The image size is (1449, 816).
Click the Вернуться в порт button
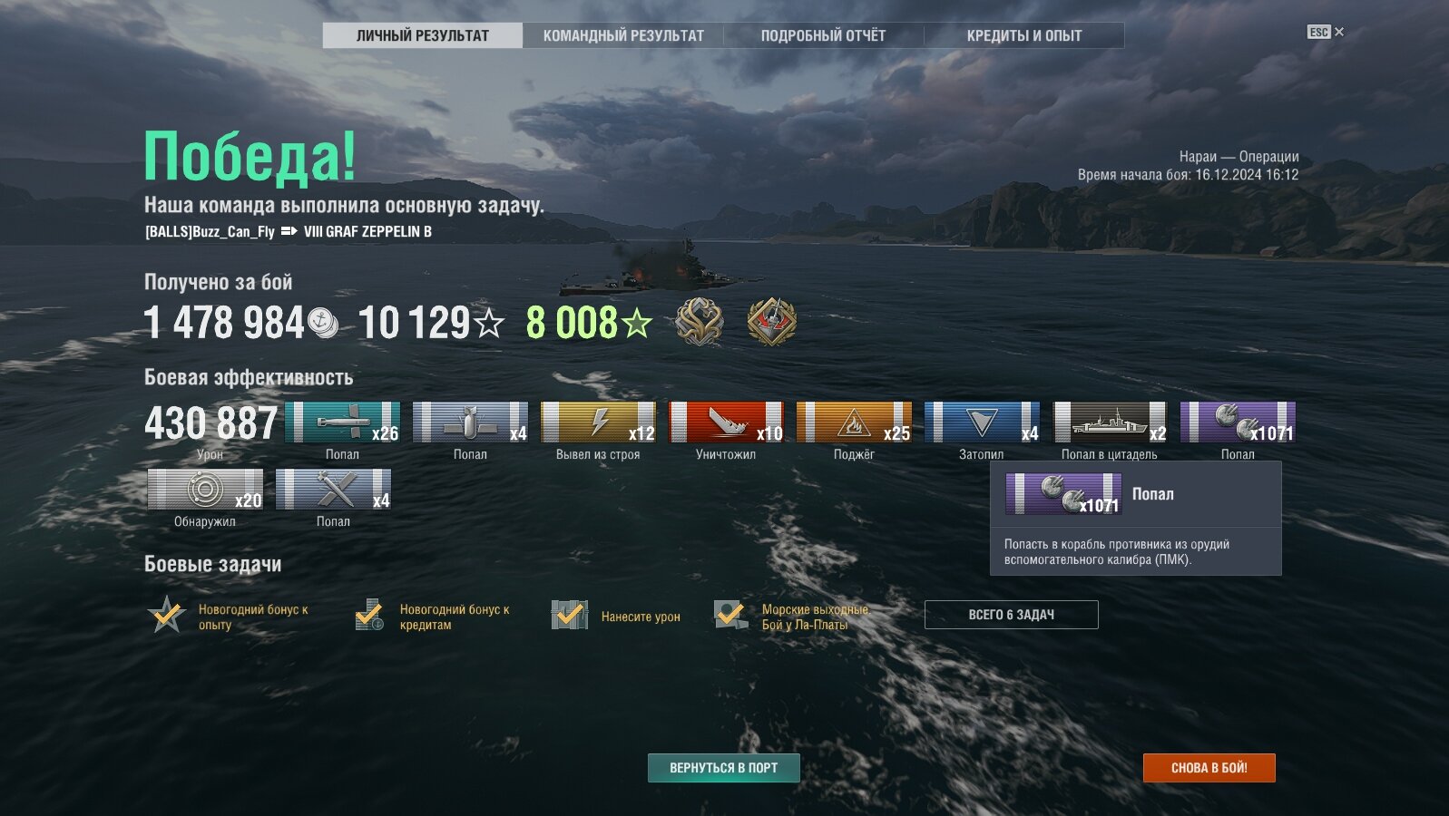pos(724,768)
